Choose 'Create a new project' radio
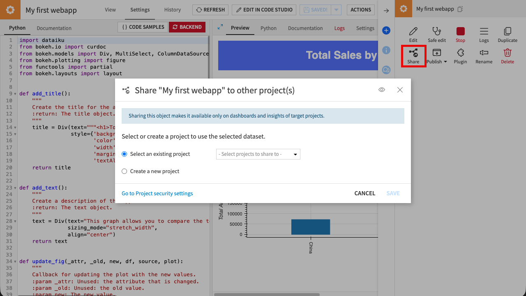This screenshot has height=296, width=526. (x=125, y=171)
